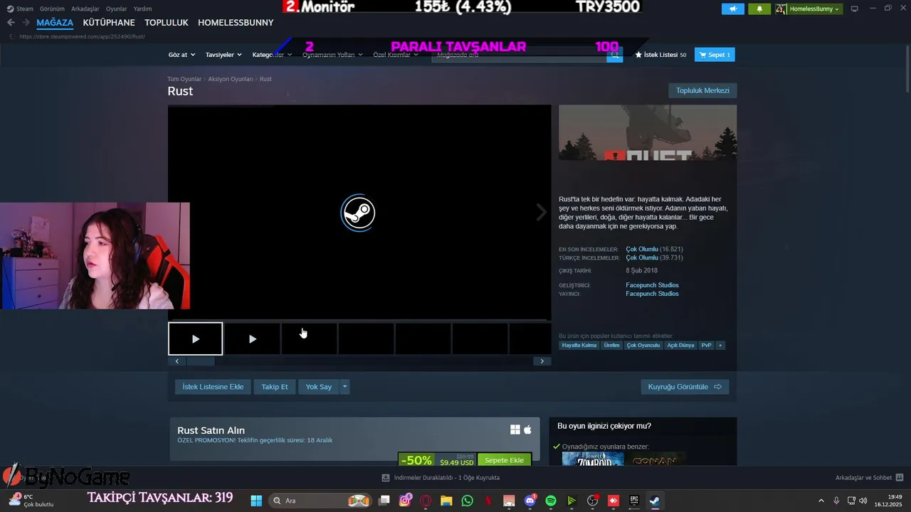Go back with the left arrow
The height and width of the screenshot is (512, 911).
click(x=11, y=23)
